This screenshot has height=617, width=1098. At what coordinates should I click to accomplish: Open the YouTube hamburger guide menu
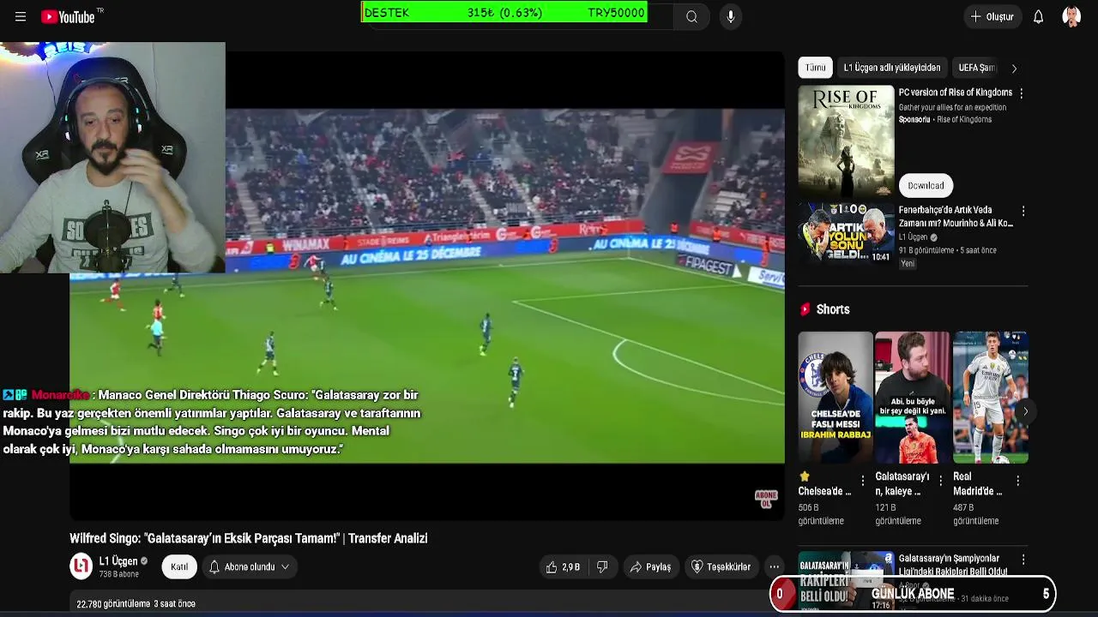(x=21, y=16)
